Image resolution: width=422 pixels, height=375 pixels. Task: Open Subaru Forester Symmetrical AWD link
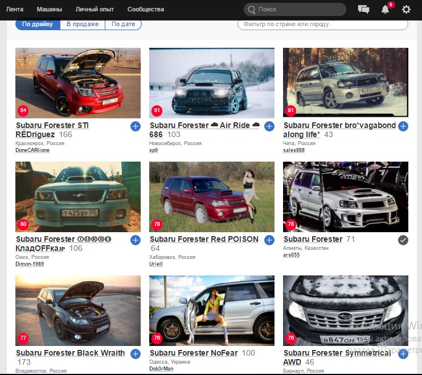337,357
